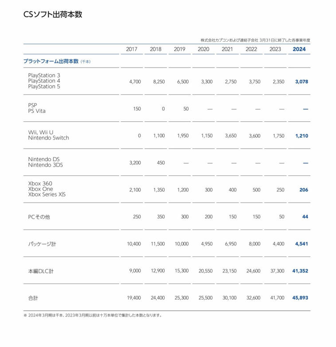Click the 合計 total row label
This screenshot has height=347, width=336.
pyautogui.click(x=33, y=298)
